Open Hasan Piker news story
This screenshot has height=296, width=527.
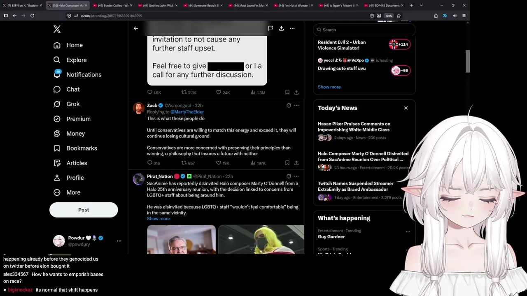coord(364,132)
